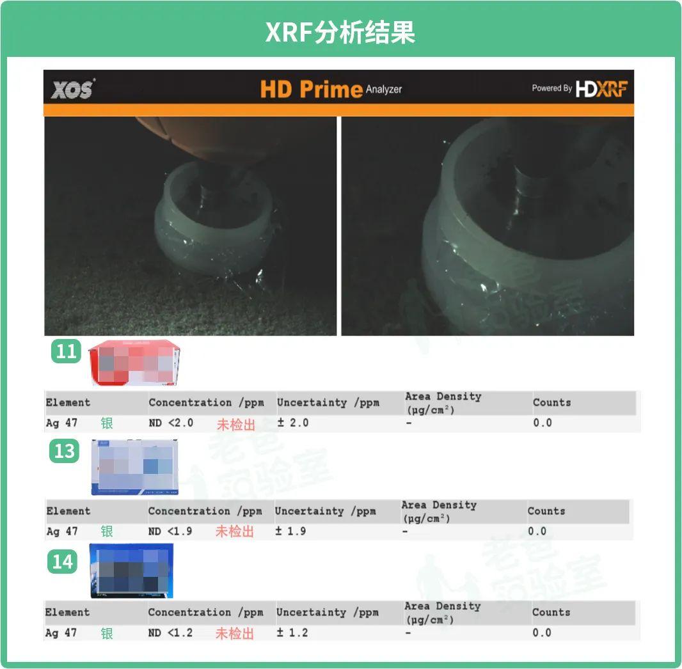
Task: Click the red 未检出 label for sample 13
Action: point(235,531)
